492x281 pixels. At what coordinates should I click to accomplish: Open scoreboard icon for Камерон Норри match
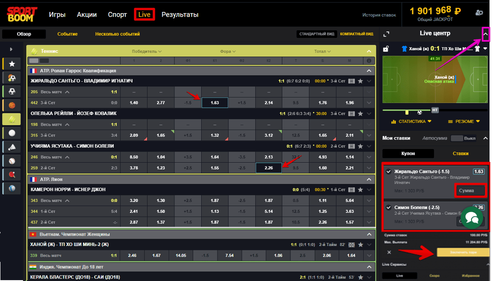click(x=351, y=189)
